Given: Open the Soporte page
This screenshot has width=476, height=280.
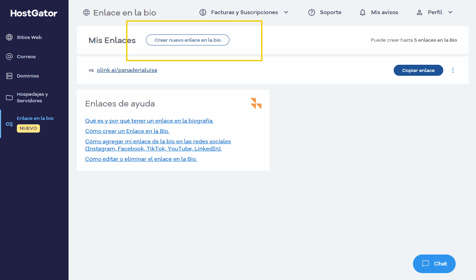Looking at the screenshot, I should (331, 12).
